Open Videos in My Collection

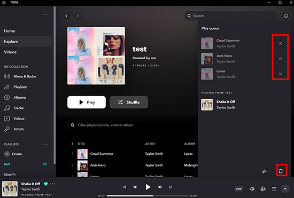(x=19, y=118)
